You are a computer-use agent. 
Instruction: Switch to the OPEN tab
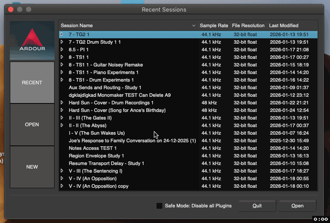[32, 124]
